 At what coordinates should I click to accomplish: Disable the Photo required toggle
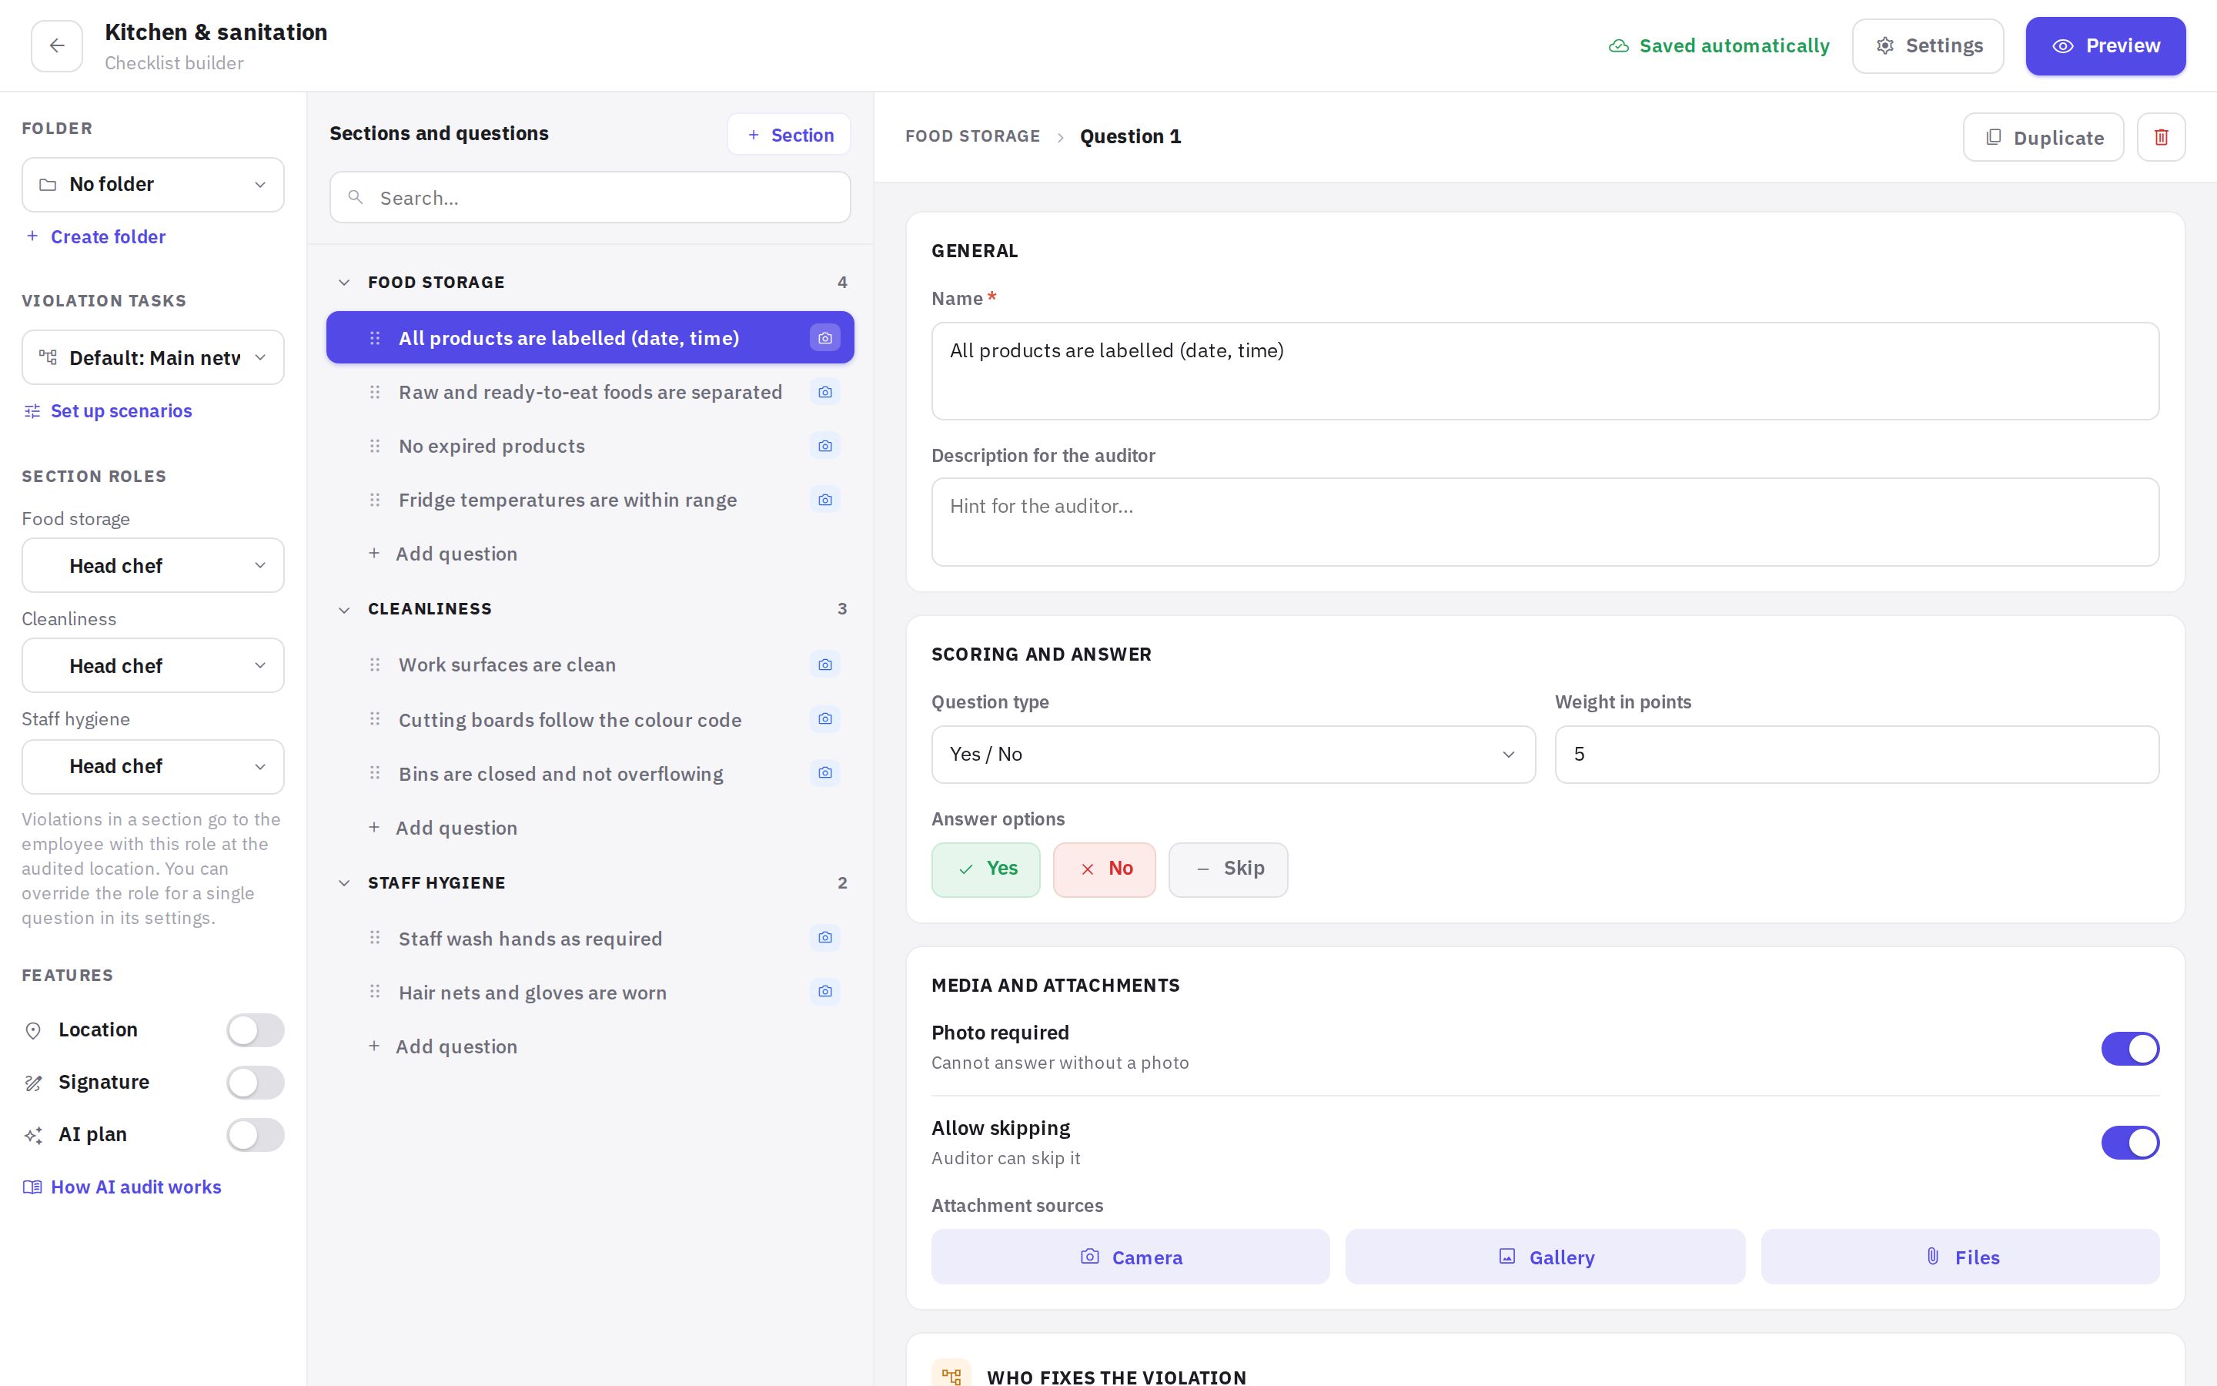coord(2130,1049)
